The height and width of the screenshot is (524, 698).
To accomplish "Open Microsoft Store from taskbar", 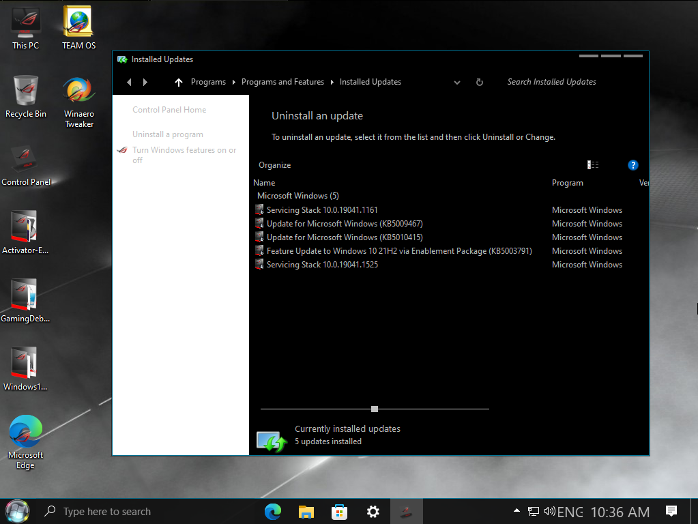I will click(x=339, y=512).
